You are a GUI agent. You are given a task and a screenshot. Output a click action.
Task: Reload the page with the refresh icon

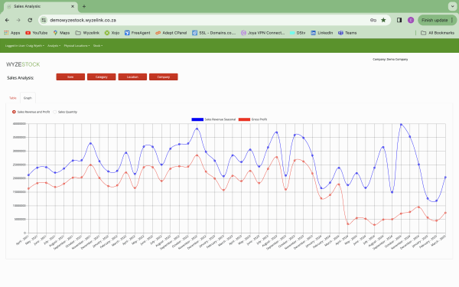(x=30, y=20)
